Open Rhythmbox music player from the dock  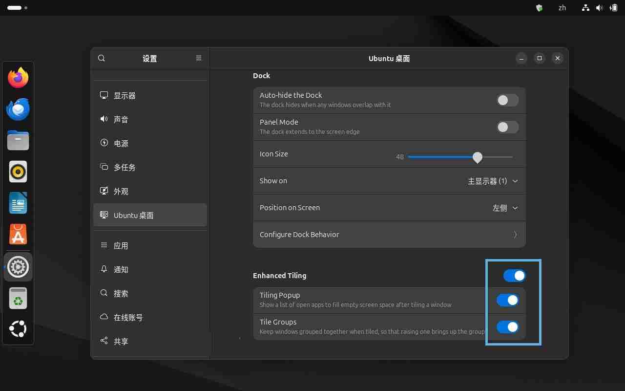click(x=18, y=172)
